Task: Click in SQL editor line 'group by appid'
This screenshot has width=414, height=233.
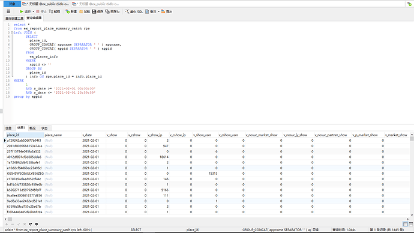Action: point(28,97)
